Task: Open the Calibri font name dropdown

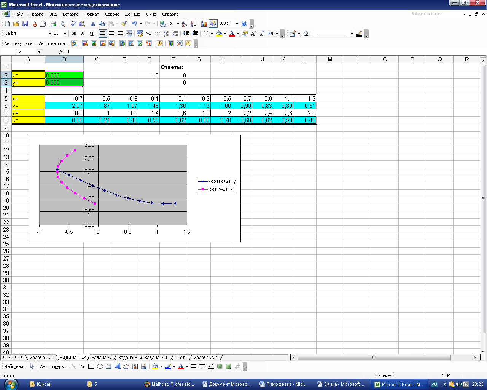Action: click(x=49, y=34)
